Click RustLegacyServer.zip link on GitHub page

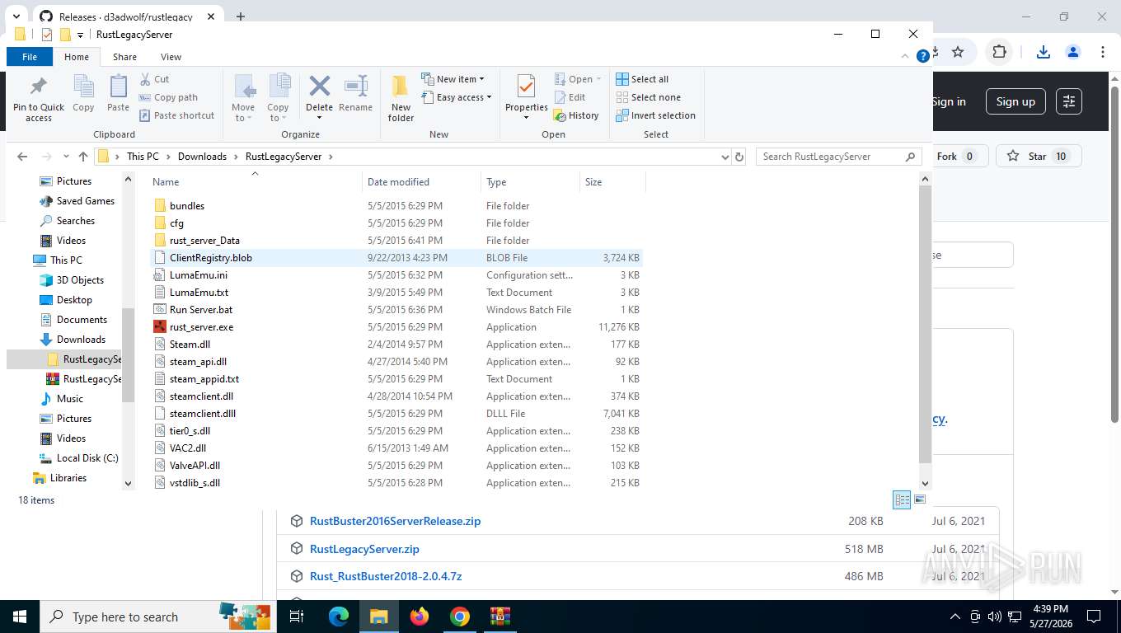click(x=364, y=549)
